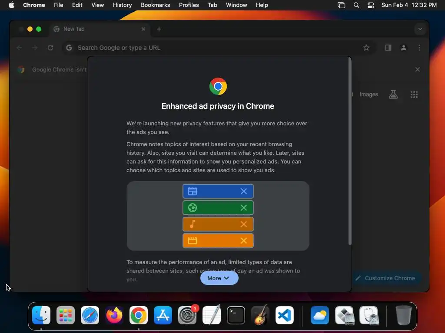Image resolution: width=445 pixels, height=333 pixels.
Task: Close the default browser info bar
Action: click(x=418, y=69)
